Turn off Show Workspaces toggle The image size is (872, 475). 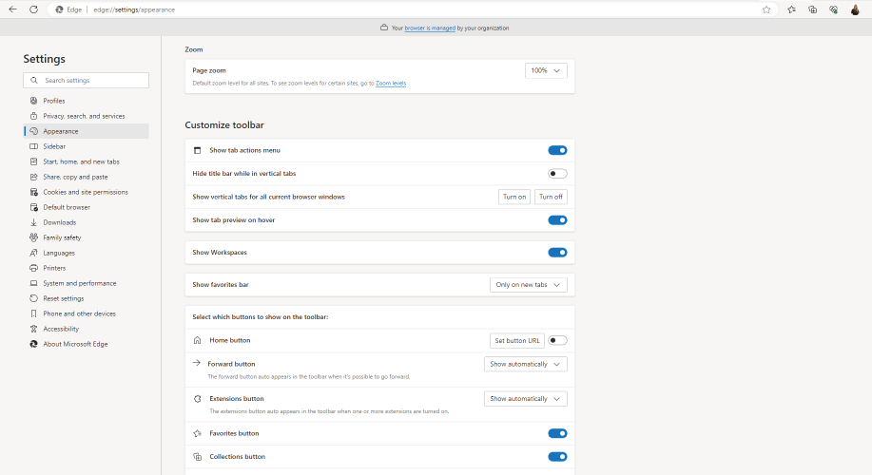point(557,253)
